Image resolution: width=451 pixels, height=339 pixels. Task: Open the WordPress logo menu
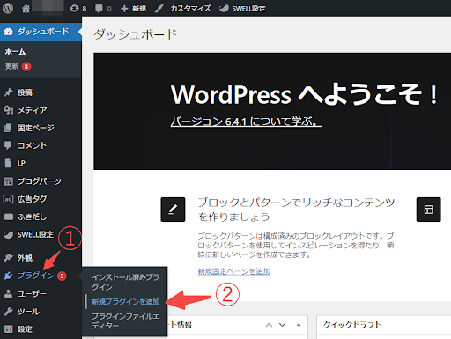pos(8,8)
